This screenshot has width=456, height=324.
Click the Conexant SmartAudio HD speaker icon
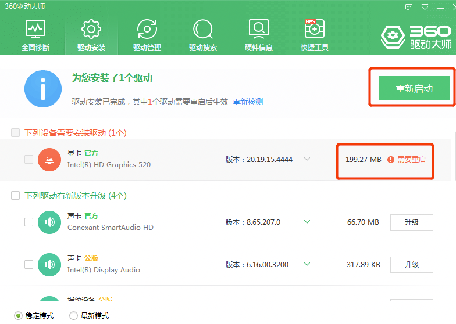coord(49,222)
